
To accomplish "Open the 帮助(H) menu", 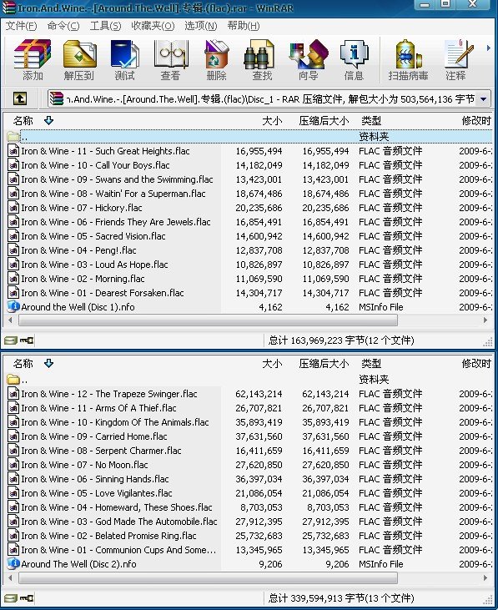I will 244,26.
